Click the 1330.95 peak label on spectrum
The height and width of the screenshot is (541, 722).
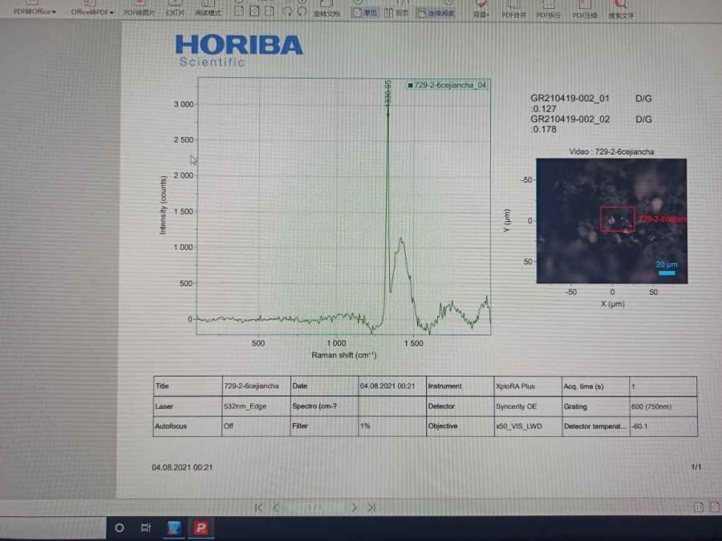click(x=388, y=95)
